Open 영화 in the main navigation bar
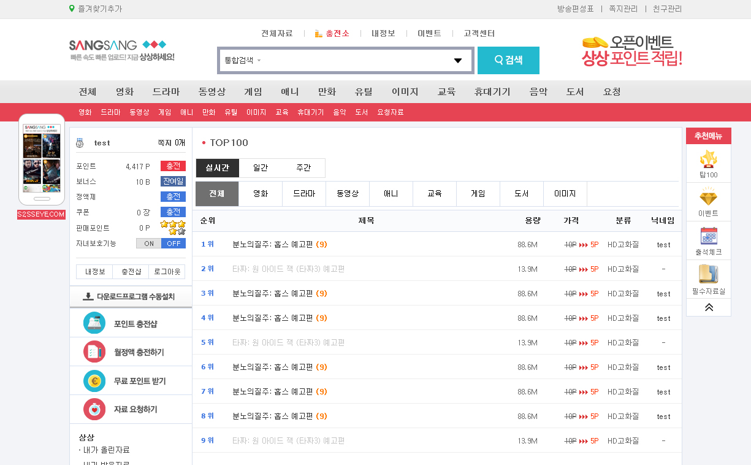The height and width of the screenshot is (465, 751). click(124, 92)
